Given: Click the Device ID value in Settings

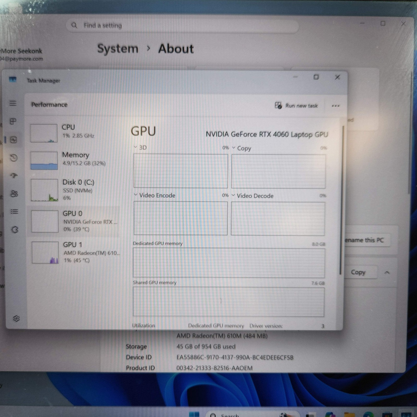Looking at the screenshot, I should coord(235,357).
